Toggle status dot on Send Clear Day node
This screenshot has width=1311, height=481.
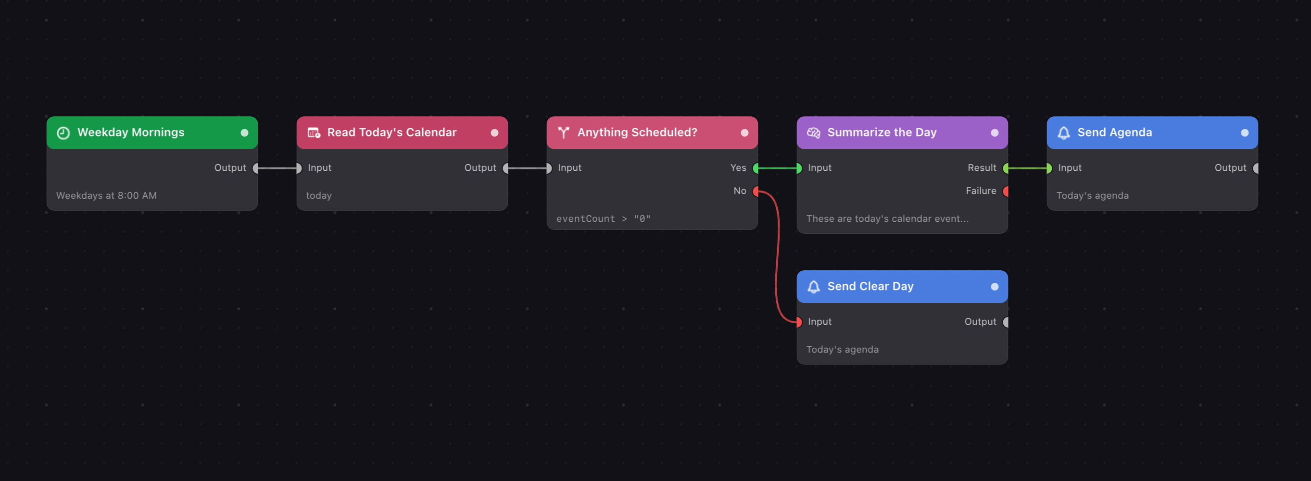tap(995, 287)
